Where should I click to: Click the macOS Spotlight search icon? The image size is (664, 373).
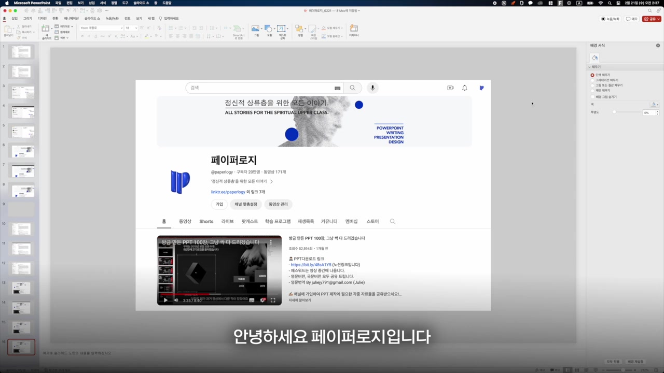610,3
